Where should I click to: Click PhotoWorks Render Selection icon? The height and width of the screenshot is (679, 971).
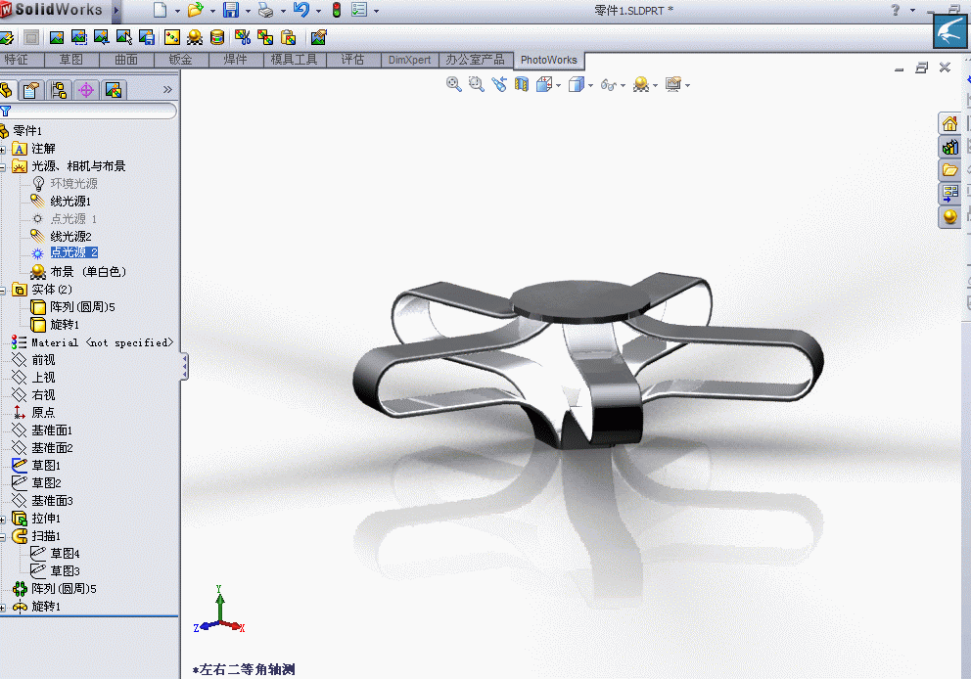coord(124,38)
